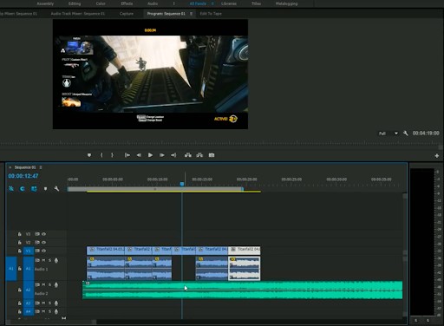Viewport: 444px width, 326px height.
Task: Toggle sync lock on A4 track
Action: 37,311
